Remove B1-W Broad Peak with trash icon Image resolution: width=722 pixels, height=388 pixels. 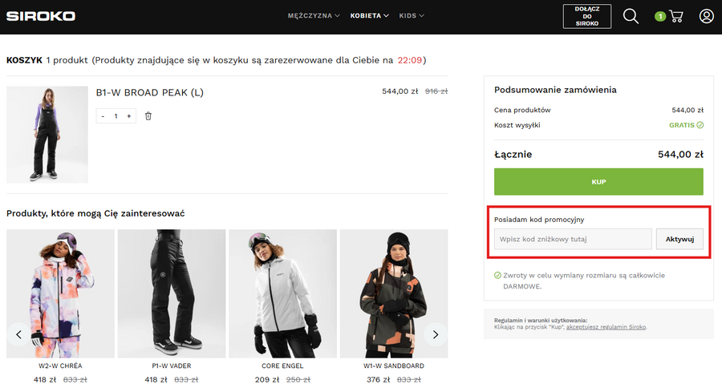coord(148,116)
